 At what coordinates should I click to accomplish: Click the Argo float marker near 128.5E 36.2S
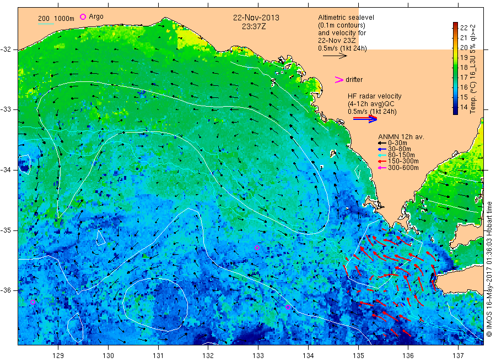(33, 302)
